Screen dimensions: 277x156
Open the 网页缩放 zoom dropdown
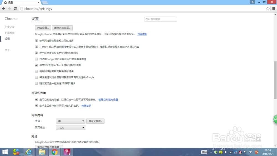(70, 127)
